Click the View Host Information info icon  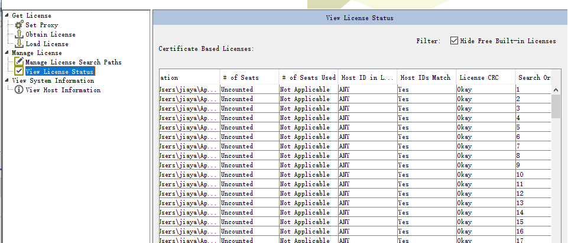(x=19, y=90)
